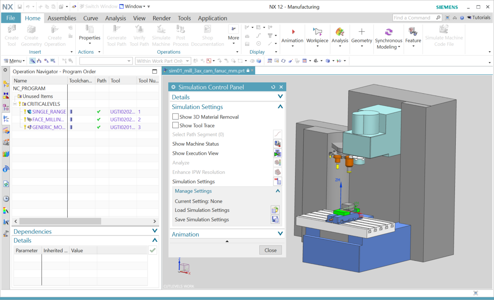Click the Path column header

click(102, 81)
